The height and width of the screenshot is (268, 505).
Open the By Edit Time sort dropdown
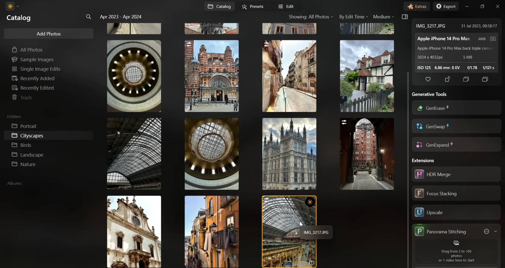tap(353, 17)
